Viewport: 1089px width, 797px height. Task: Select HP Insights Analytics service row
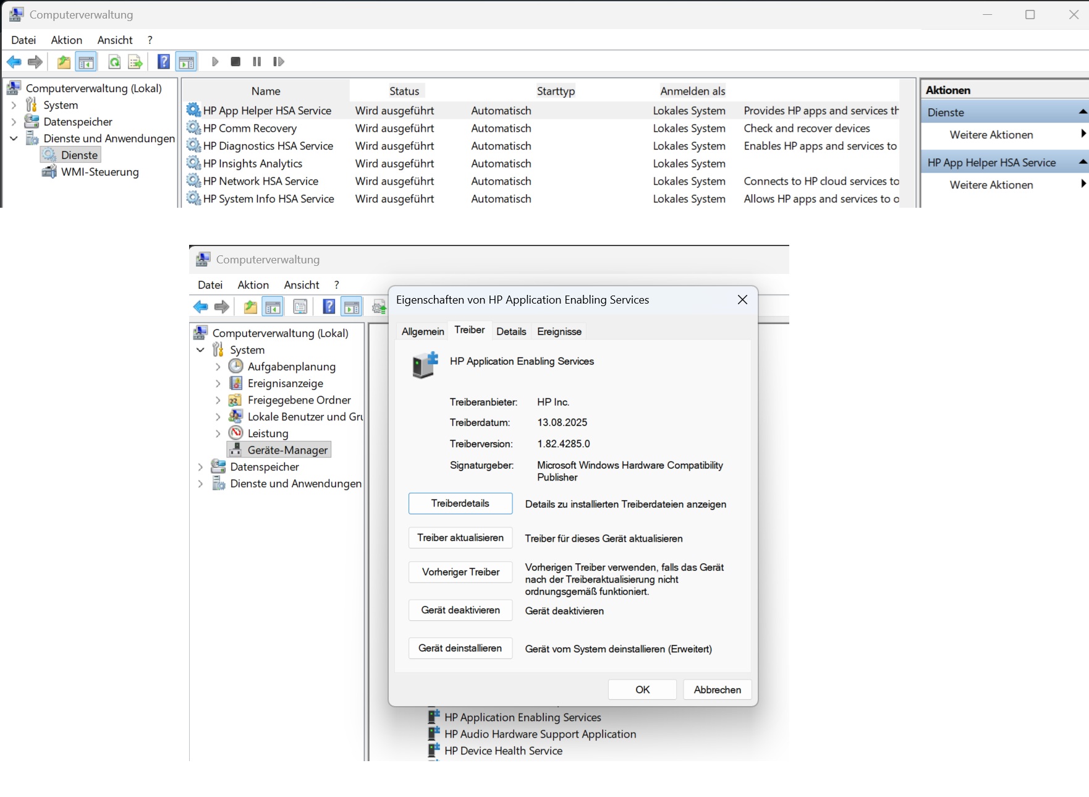click(542, 164)
